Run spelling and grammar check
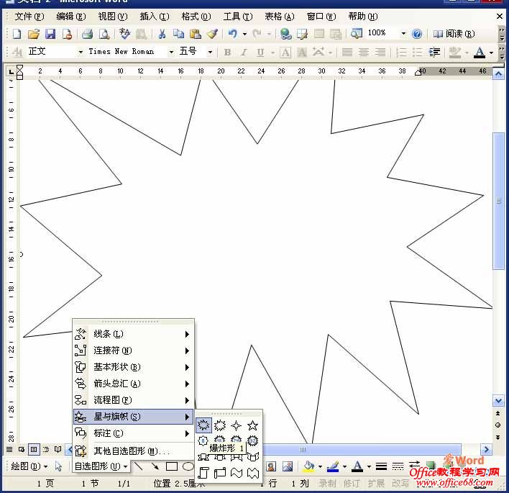 click(x=124, y=34)
